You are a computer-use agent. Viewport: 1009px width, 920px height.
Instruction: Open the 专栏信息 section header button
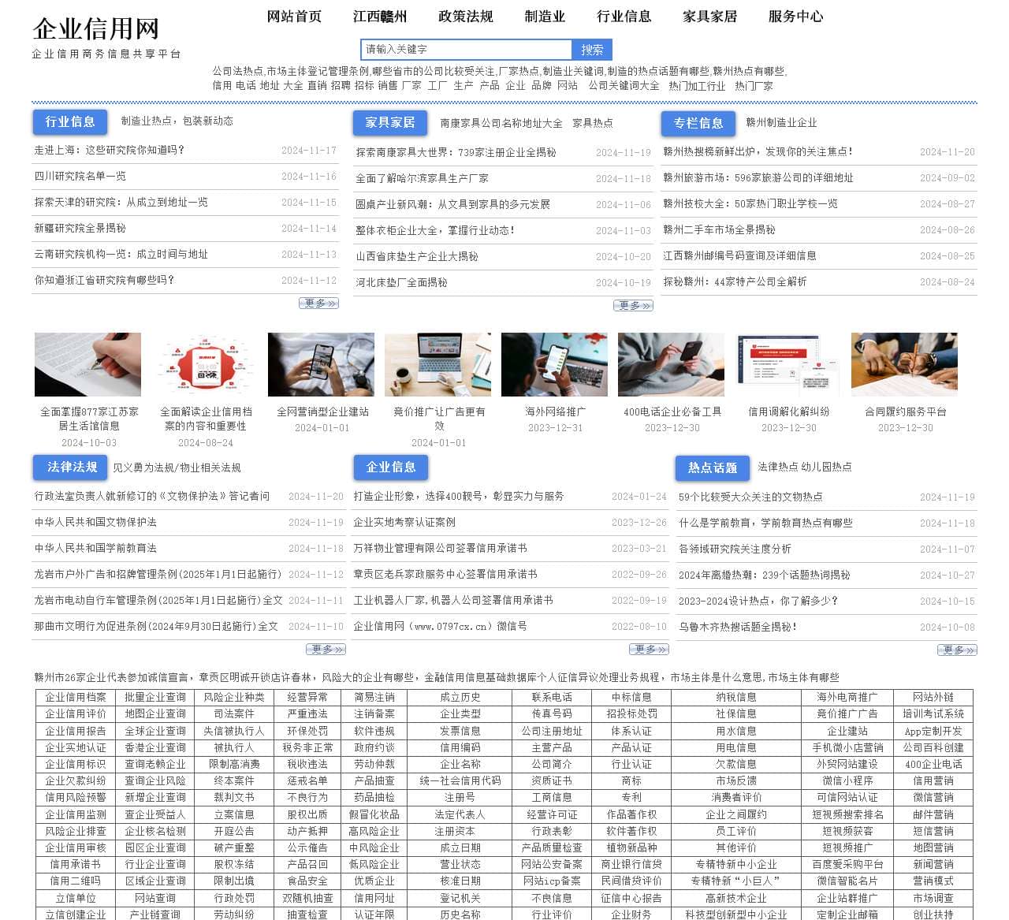pos(698,123)
